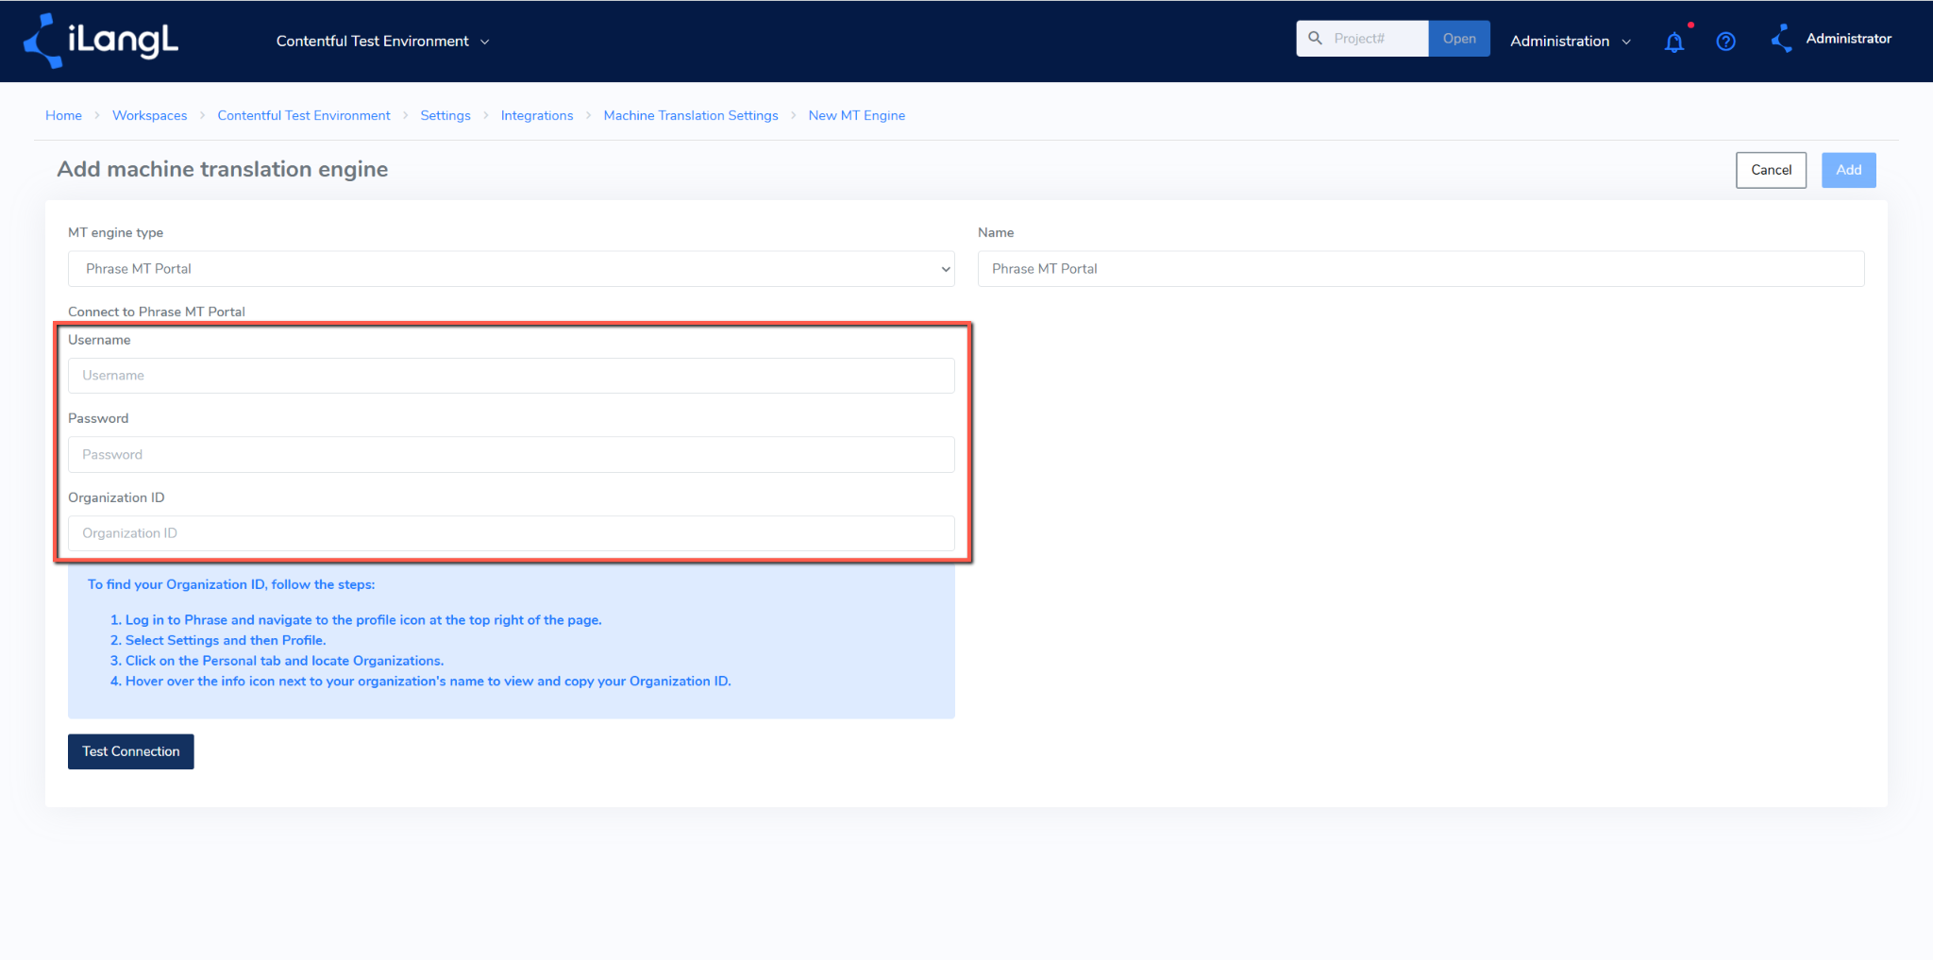Open the MT engine type dropdown
The image size is (1933, 960).
511,268
